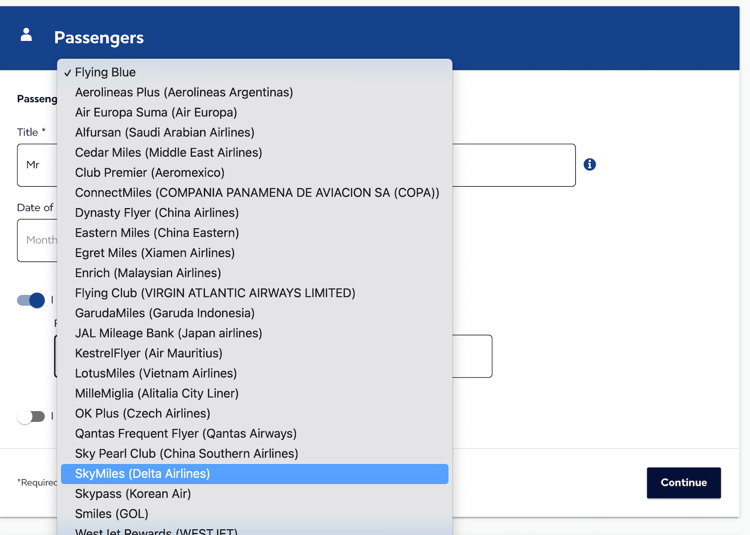The width and height of the screenshot is (750, 535).
Task: Click the passenger person icon in header
Action: click(26, 34)
